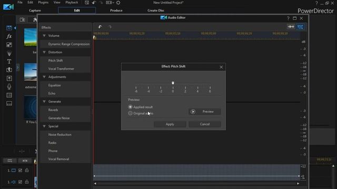Click the channel view icon in Audio Editor

300,27
